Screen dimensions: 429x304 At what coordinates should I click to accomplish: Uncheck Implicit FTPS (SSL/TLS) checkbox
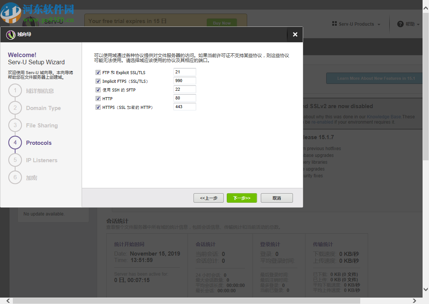98,81
